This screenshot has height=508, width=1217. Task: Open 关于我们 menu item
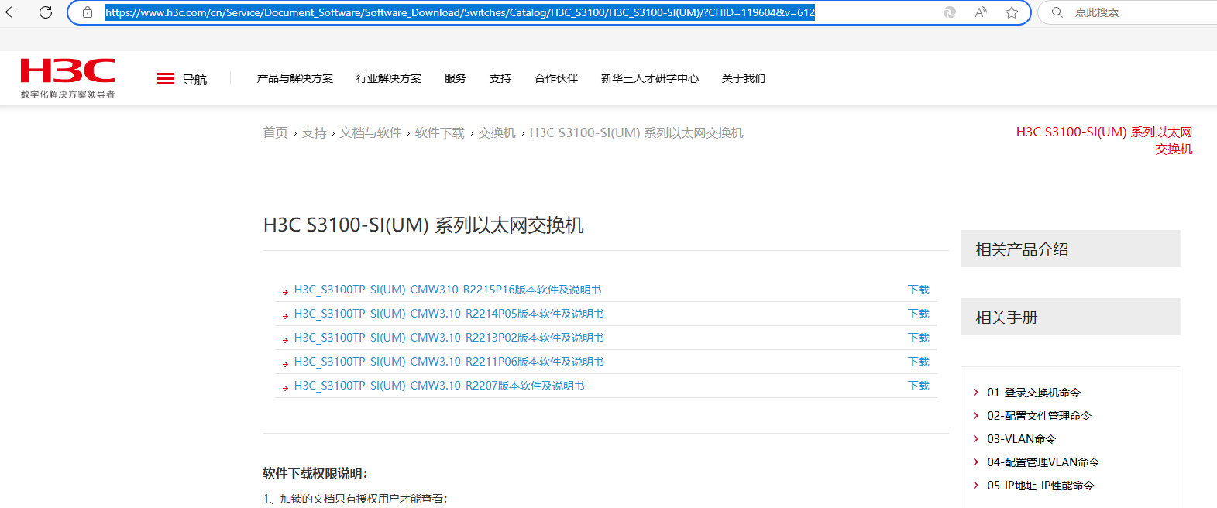click(744, 78)
